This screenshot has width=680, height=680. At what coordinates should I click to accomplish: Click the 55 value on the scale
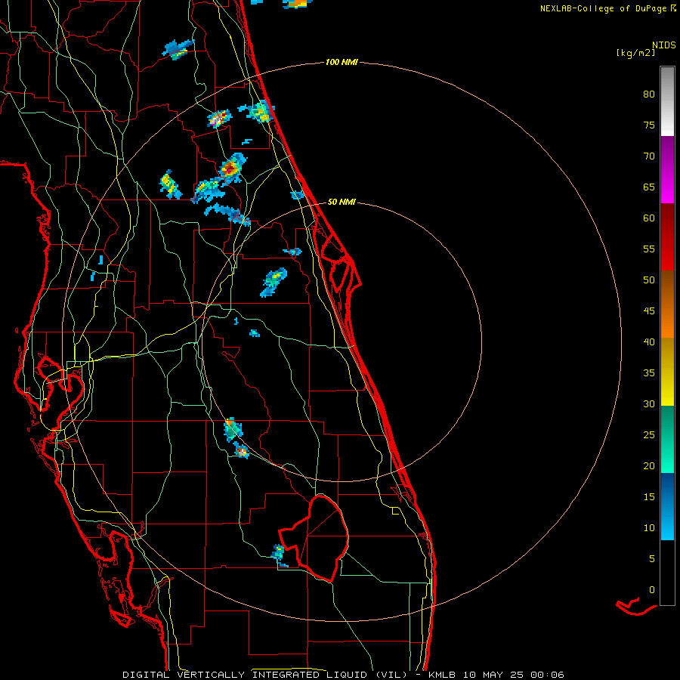click(649, 249)
